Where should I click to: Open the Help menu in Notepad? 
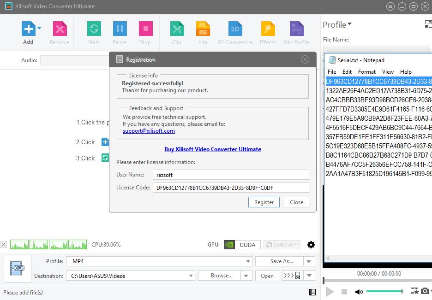(406, 72)
